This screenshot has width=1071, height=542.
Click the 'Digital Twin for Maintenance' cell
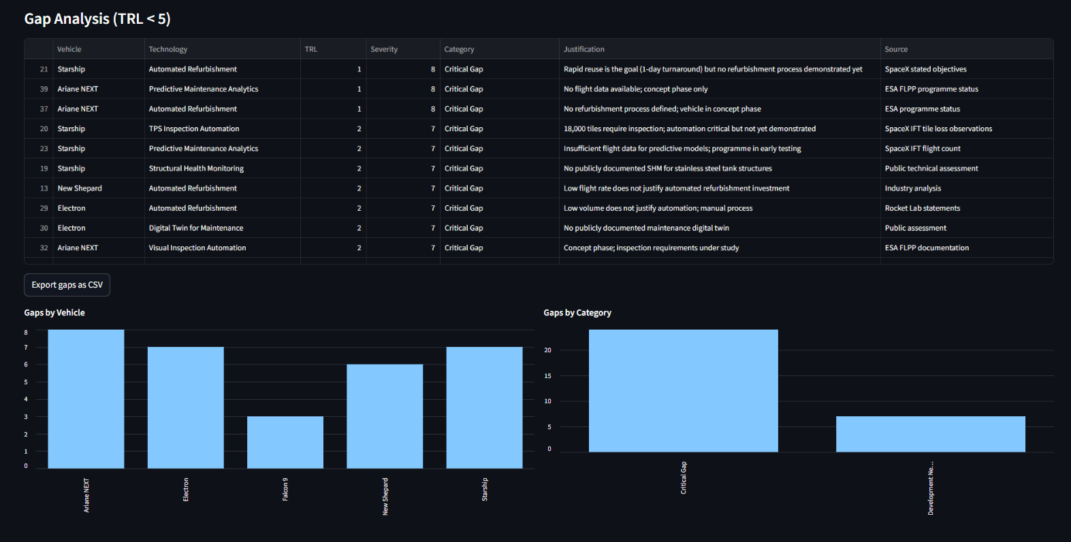(x=222, y=228)
